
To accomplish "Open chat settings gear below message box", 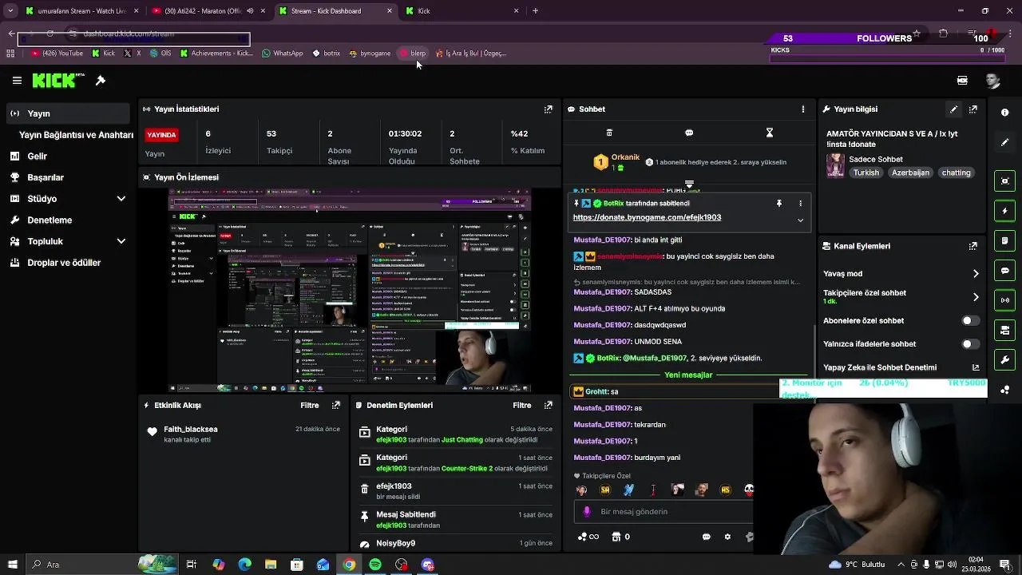I will pyautogui.click(x=727, y=537).
